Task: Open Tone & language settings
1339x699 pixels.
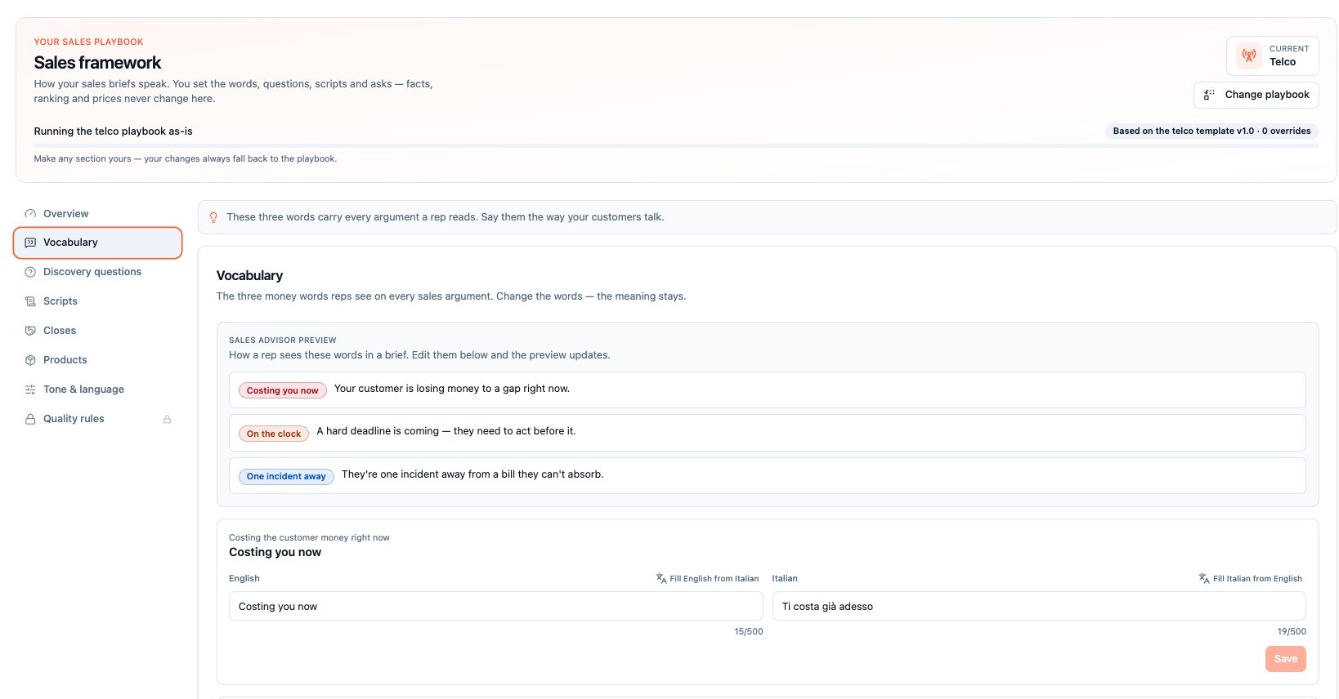Action: coord(97,390)
